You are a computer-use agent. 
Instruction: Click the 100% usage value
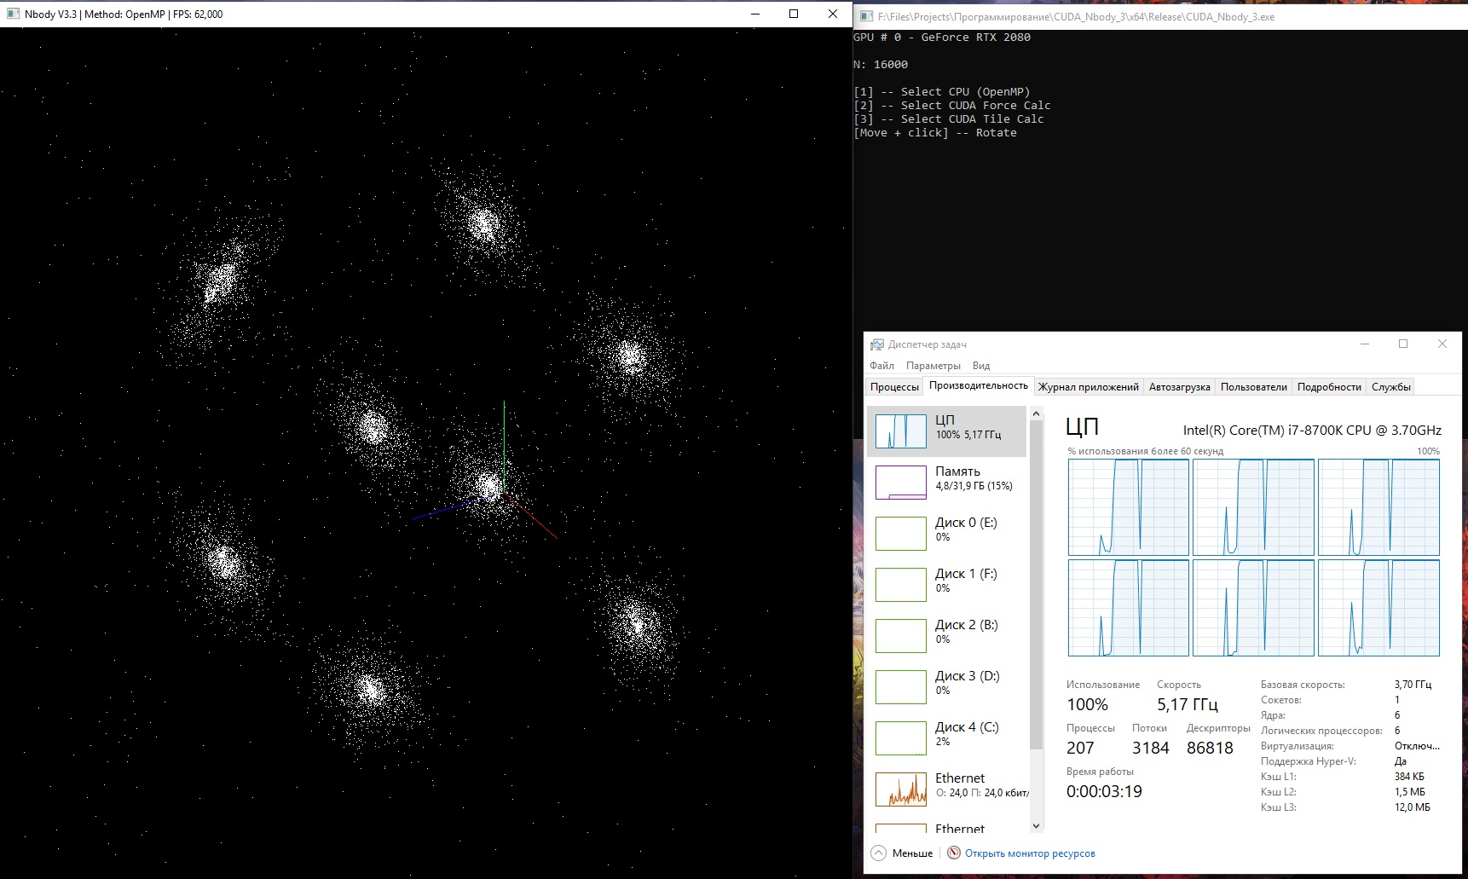coord(1087,704)
